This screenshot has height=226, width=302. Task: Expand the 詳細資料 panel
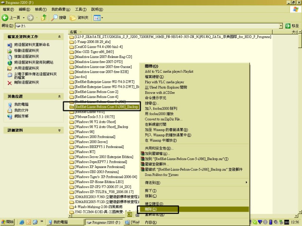coord(60,130)
